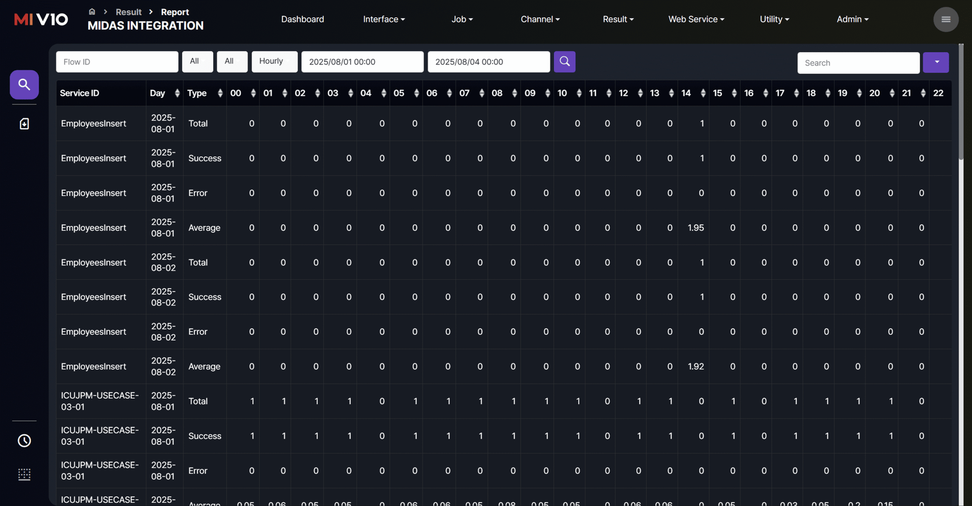Sort table by Type column
Screen dimensions: 972x506
[x=220, y=93]
